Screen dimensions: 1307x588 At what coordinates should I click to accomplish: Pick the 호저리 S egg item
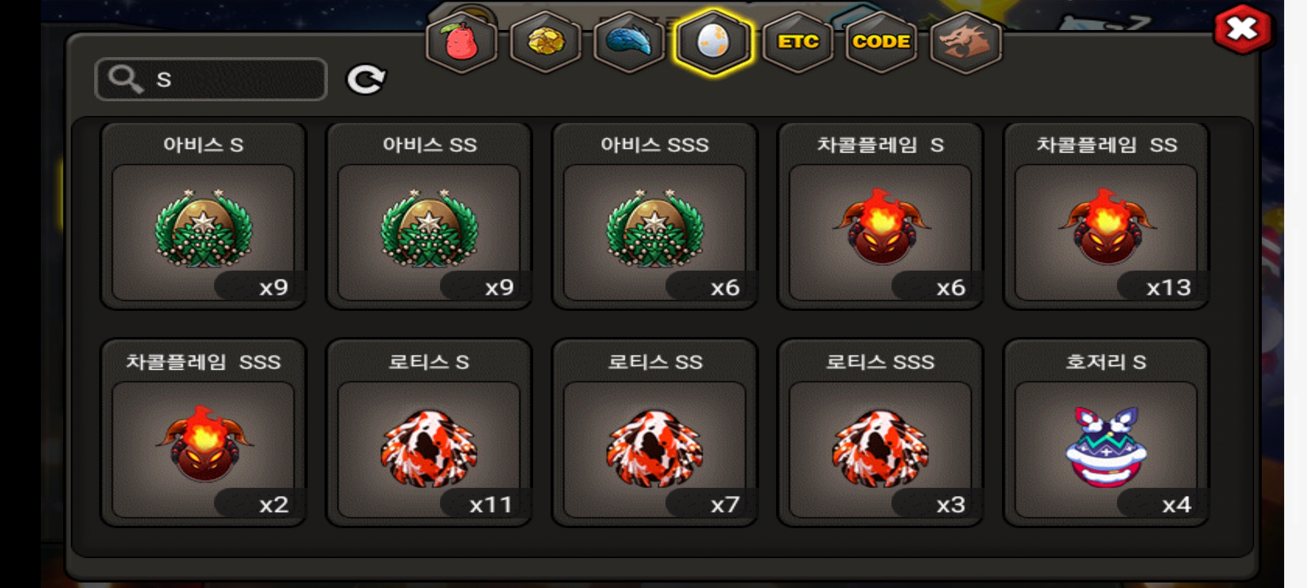1106,433
